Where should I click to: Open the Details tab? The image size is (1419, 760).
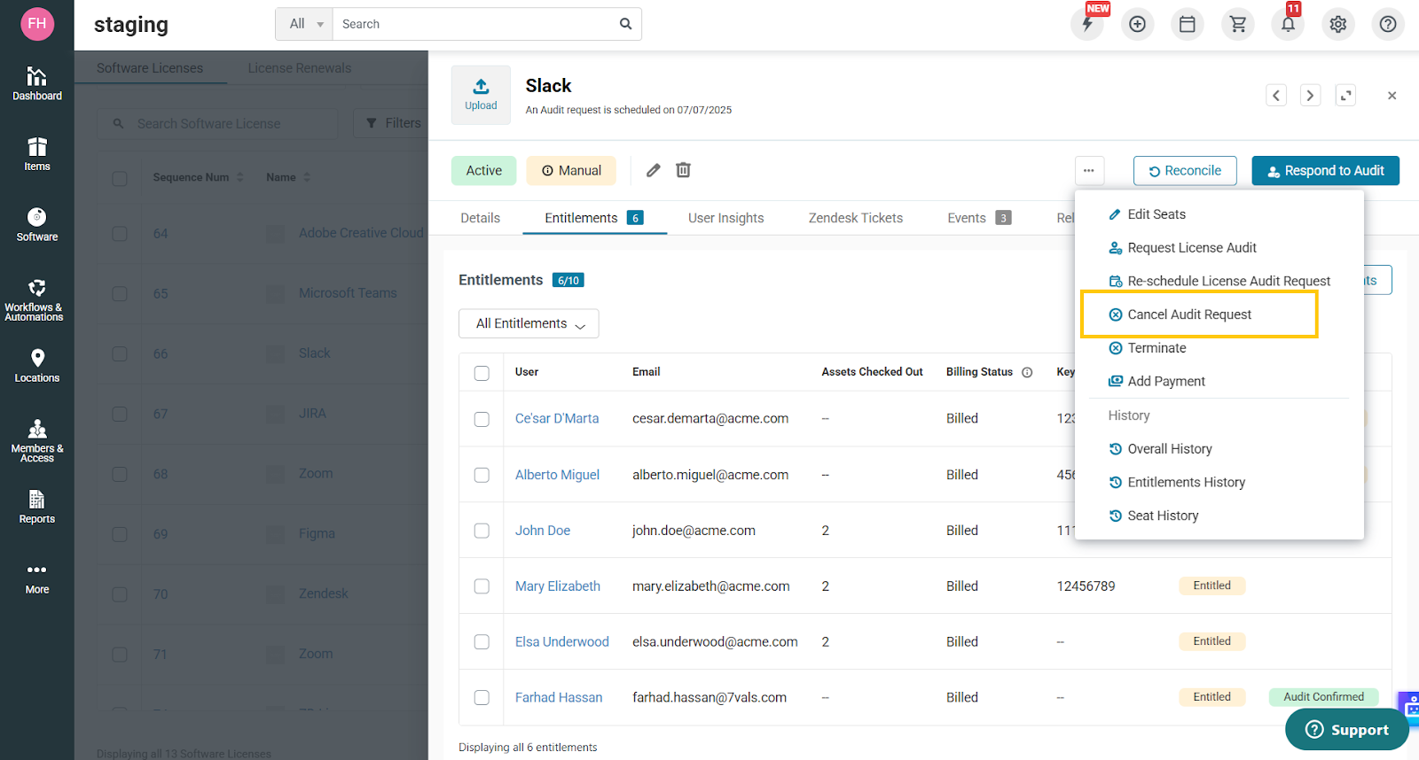pos(480,218)
